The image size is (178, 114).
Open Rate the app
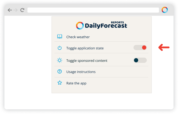click(x=76, y=83)
